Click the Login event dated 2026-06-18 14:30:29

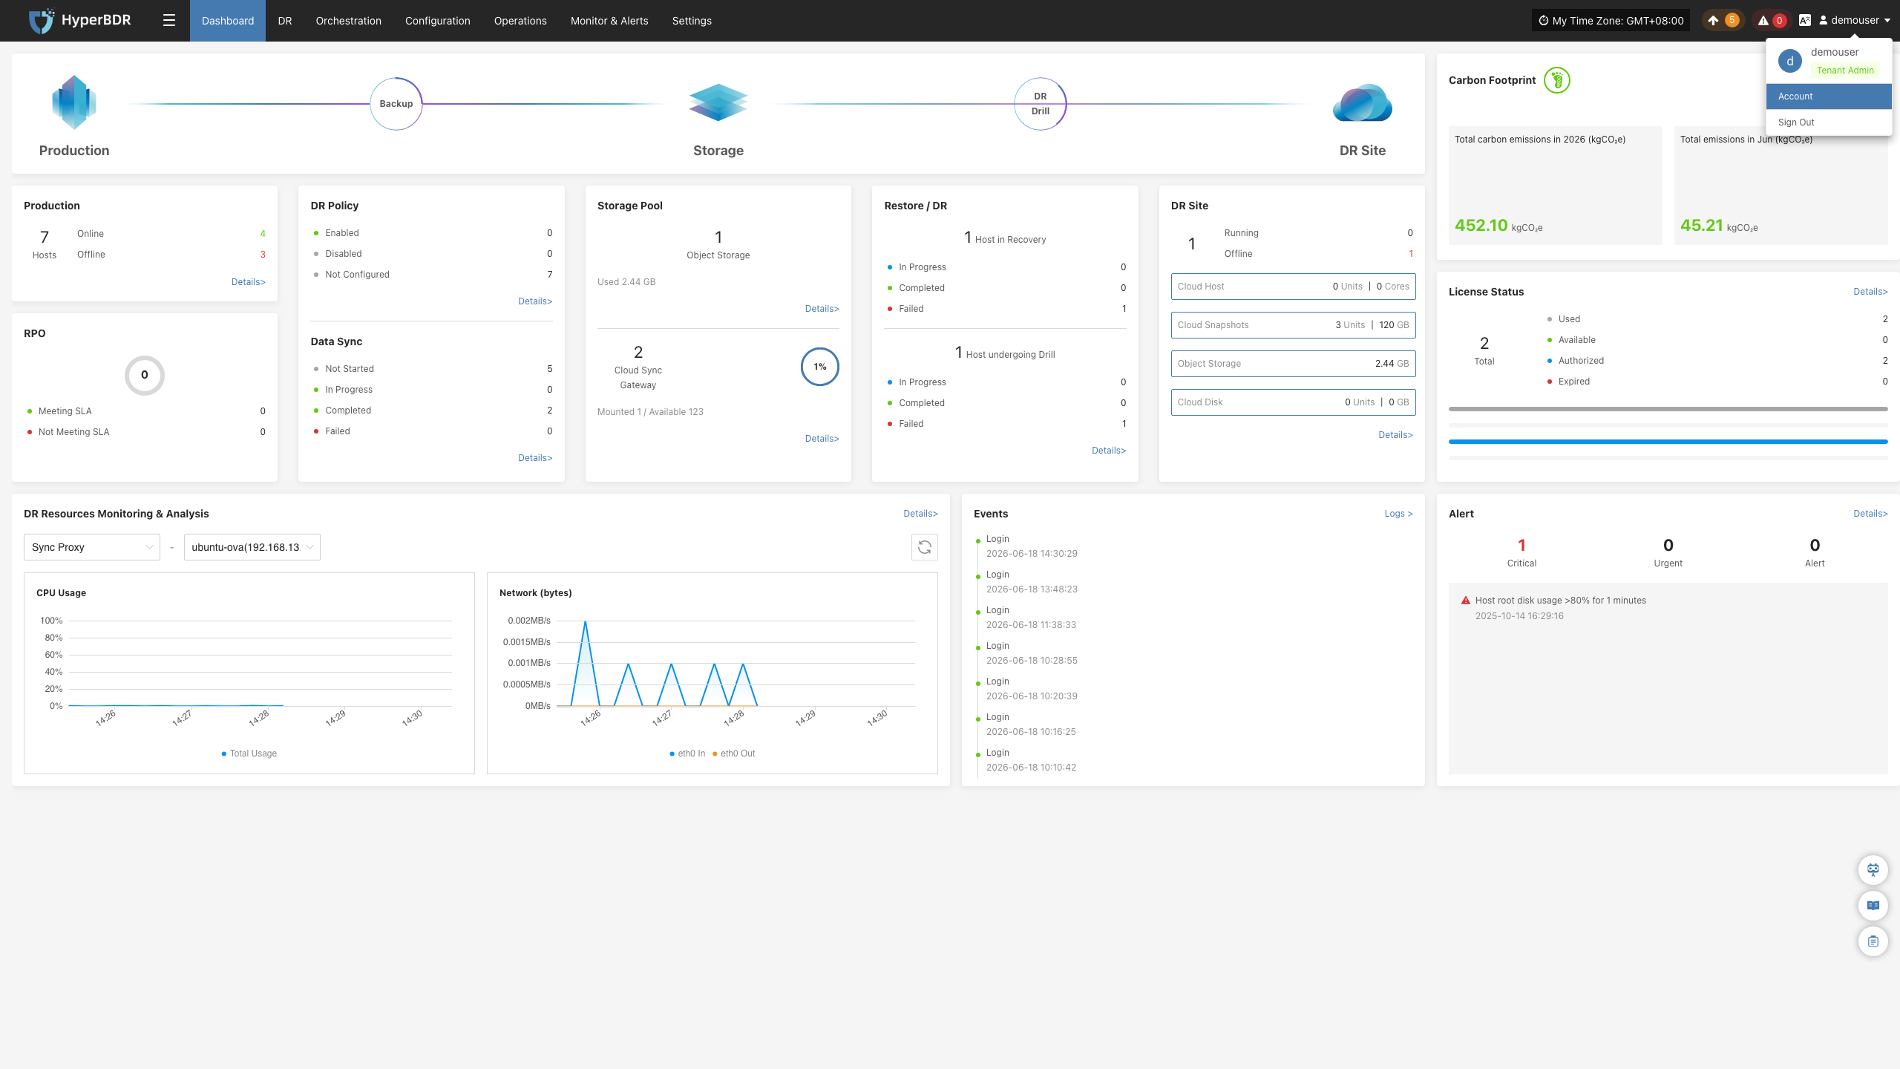click(x=1032, y=546)
